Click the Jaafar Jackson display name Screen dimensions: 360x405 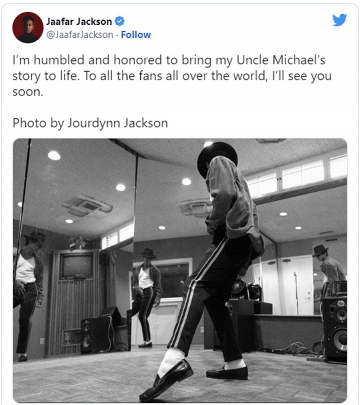(x=79, y=21)
